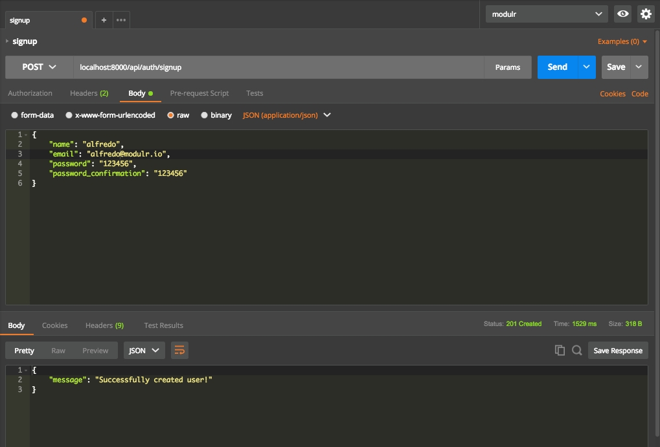Select the form-data body type

16,115
